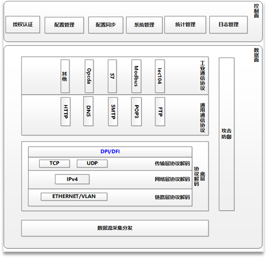The height and width of the screenshot is (258, 267).
Task: Click the Modbus protocol block
Action: 136,76
